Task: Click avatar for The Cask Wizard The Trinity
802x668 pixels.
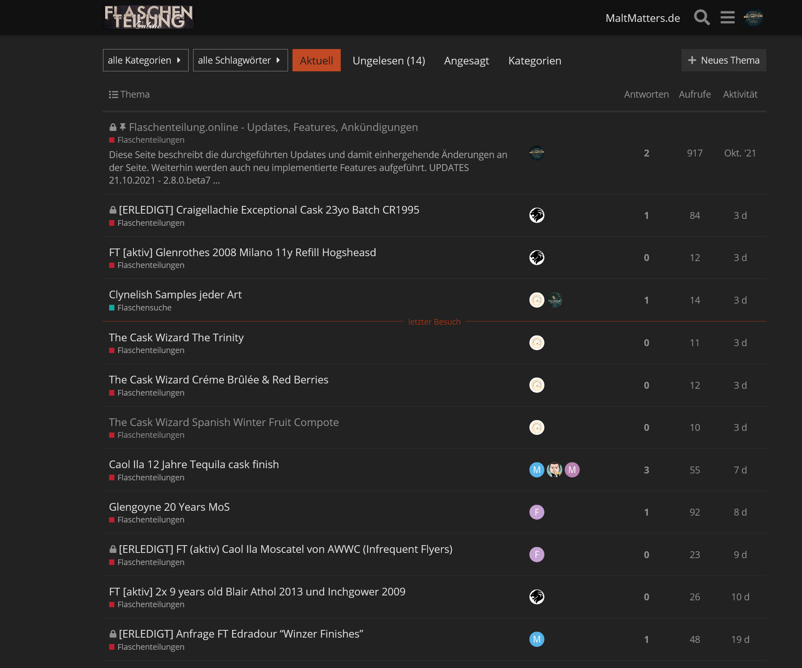Action: (537, 343)
